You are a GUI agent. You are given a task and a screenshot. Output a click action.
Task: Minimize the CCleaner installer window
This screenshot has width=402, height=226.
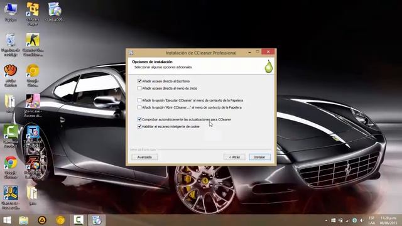(250, 52)
